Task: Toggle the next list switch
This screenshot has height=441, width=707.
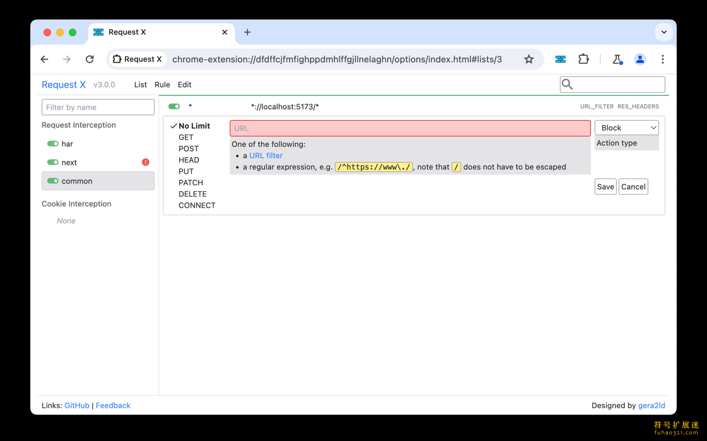Action: coord(53,162)
